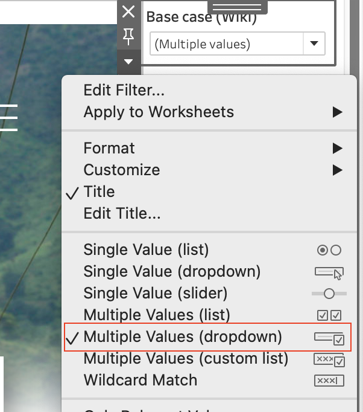Choose Edit Filter... menu entry
The image size is (363, 412).
124,90
